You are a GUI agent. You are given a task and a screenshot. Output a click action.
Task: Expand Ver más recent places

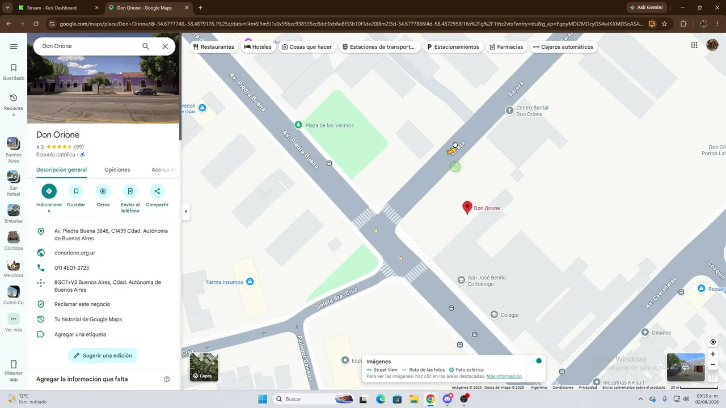14,322
